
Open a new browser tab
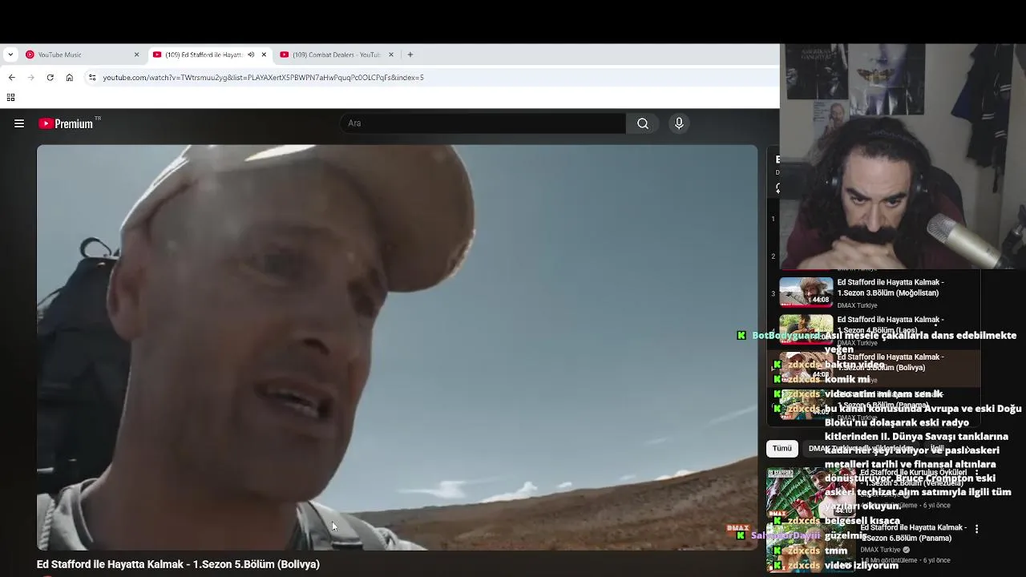tap(410, 54)
